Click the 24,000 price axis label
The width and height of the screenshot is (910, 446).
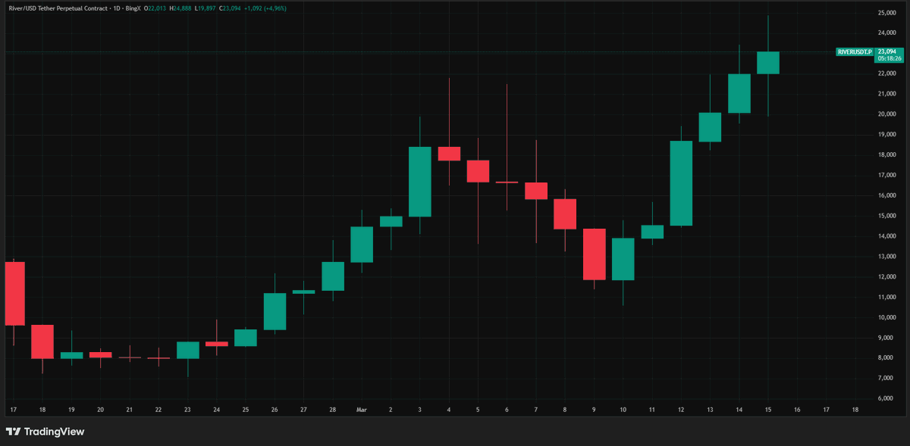point(886,33)
